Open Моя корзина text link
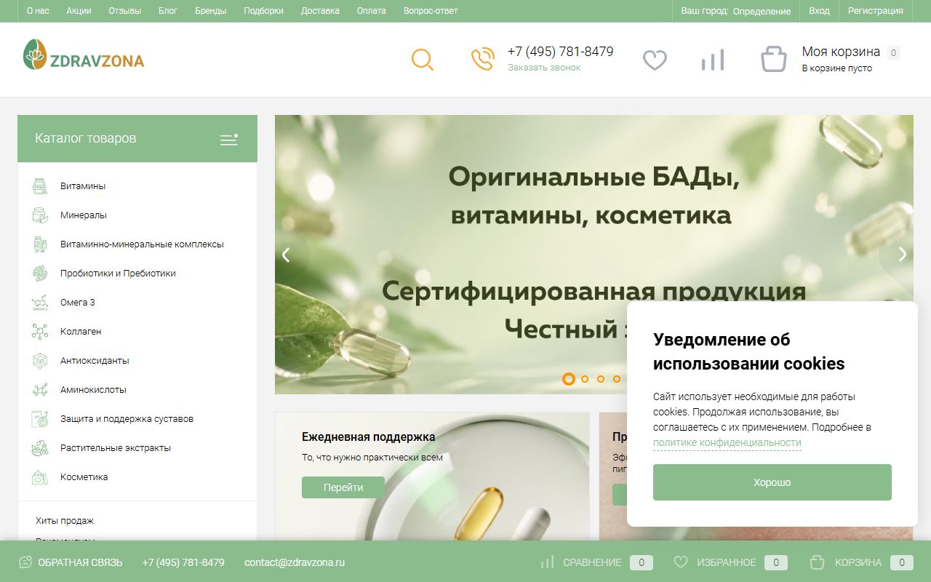Image resolution: width=931 pixels, height=582 pixels. coord(841,52)
